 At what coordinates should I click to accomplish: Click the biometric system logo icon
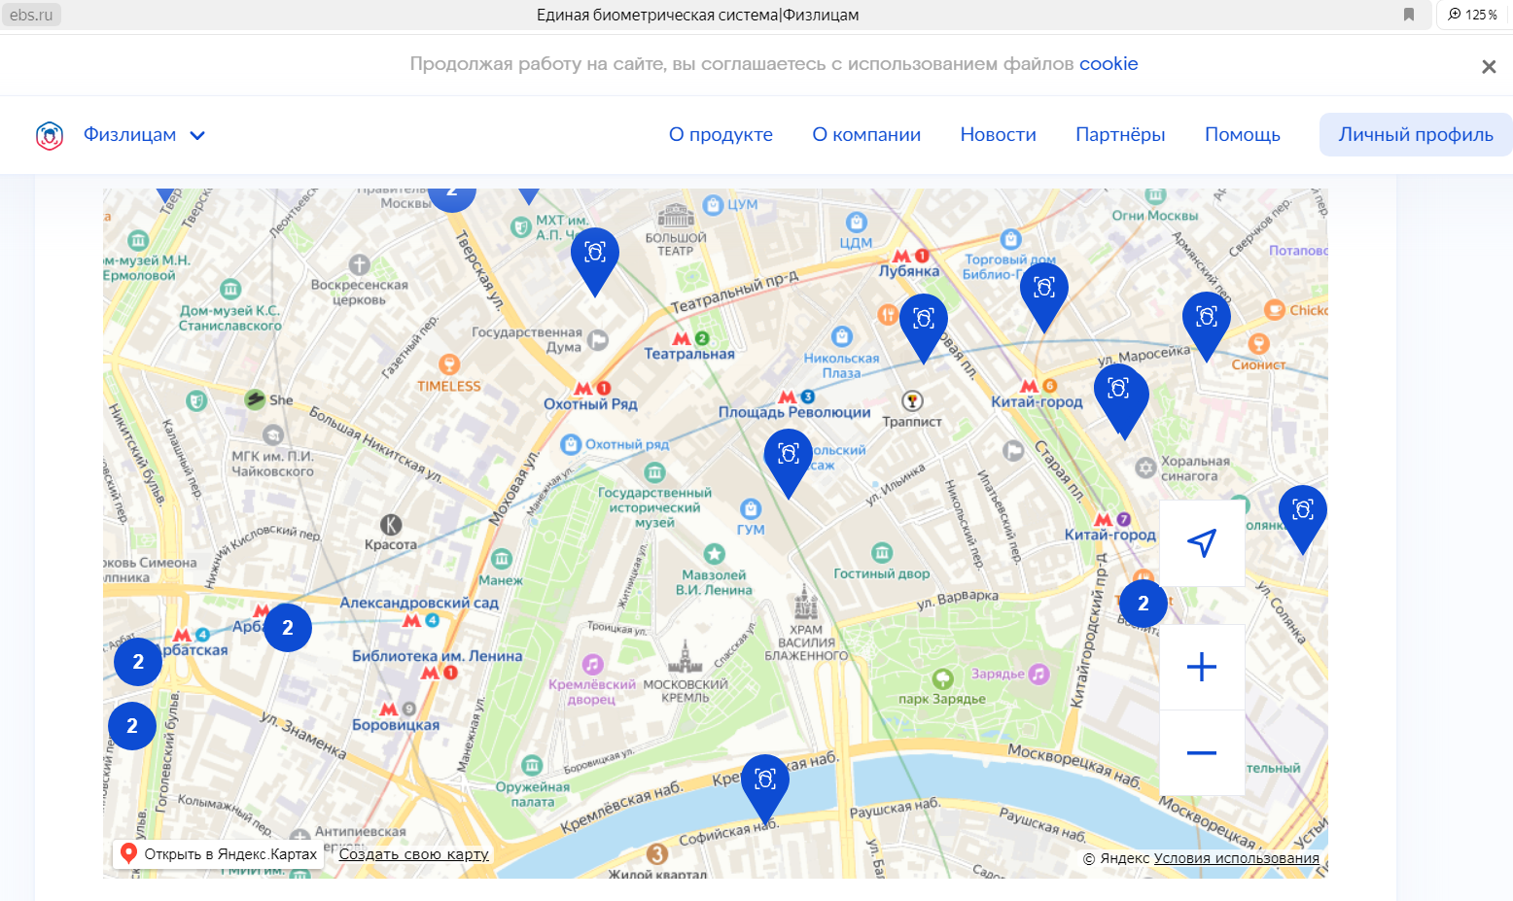pos(50,135)
